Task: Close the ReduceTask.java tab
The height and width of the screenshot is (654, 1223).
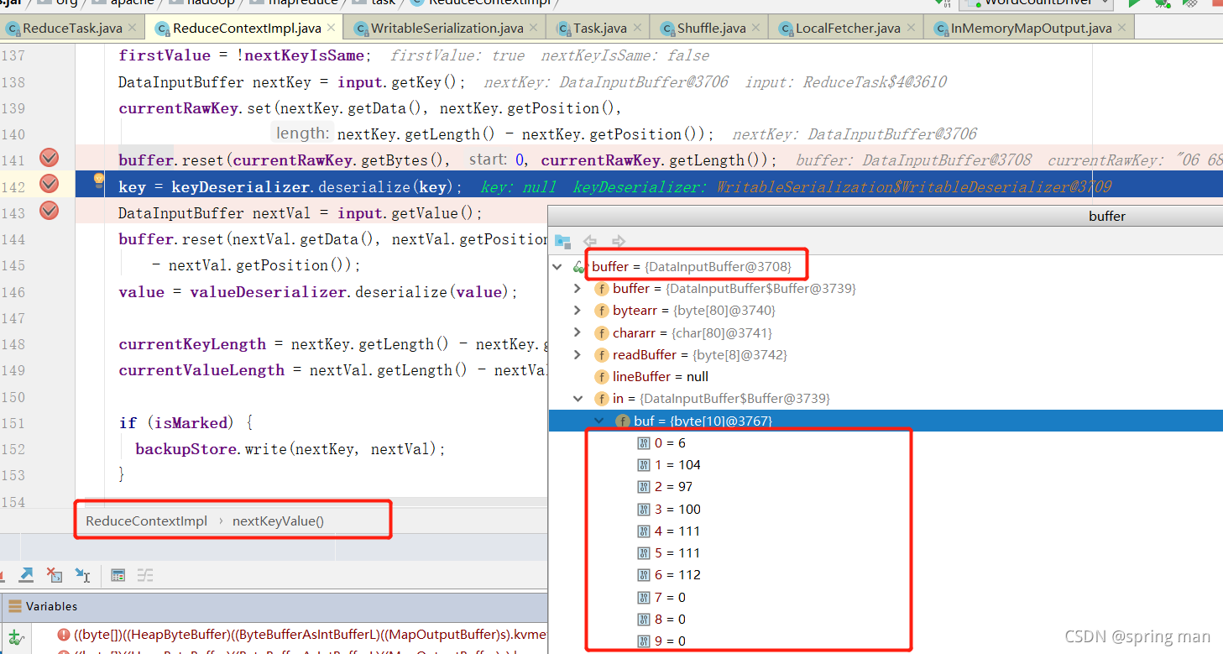Action: coord(133,28)
